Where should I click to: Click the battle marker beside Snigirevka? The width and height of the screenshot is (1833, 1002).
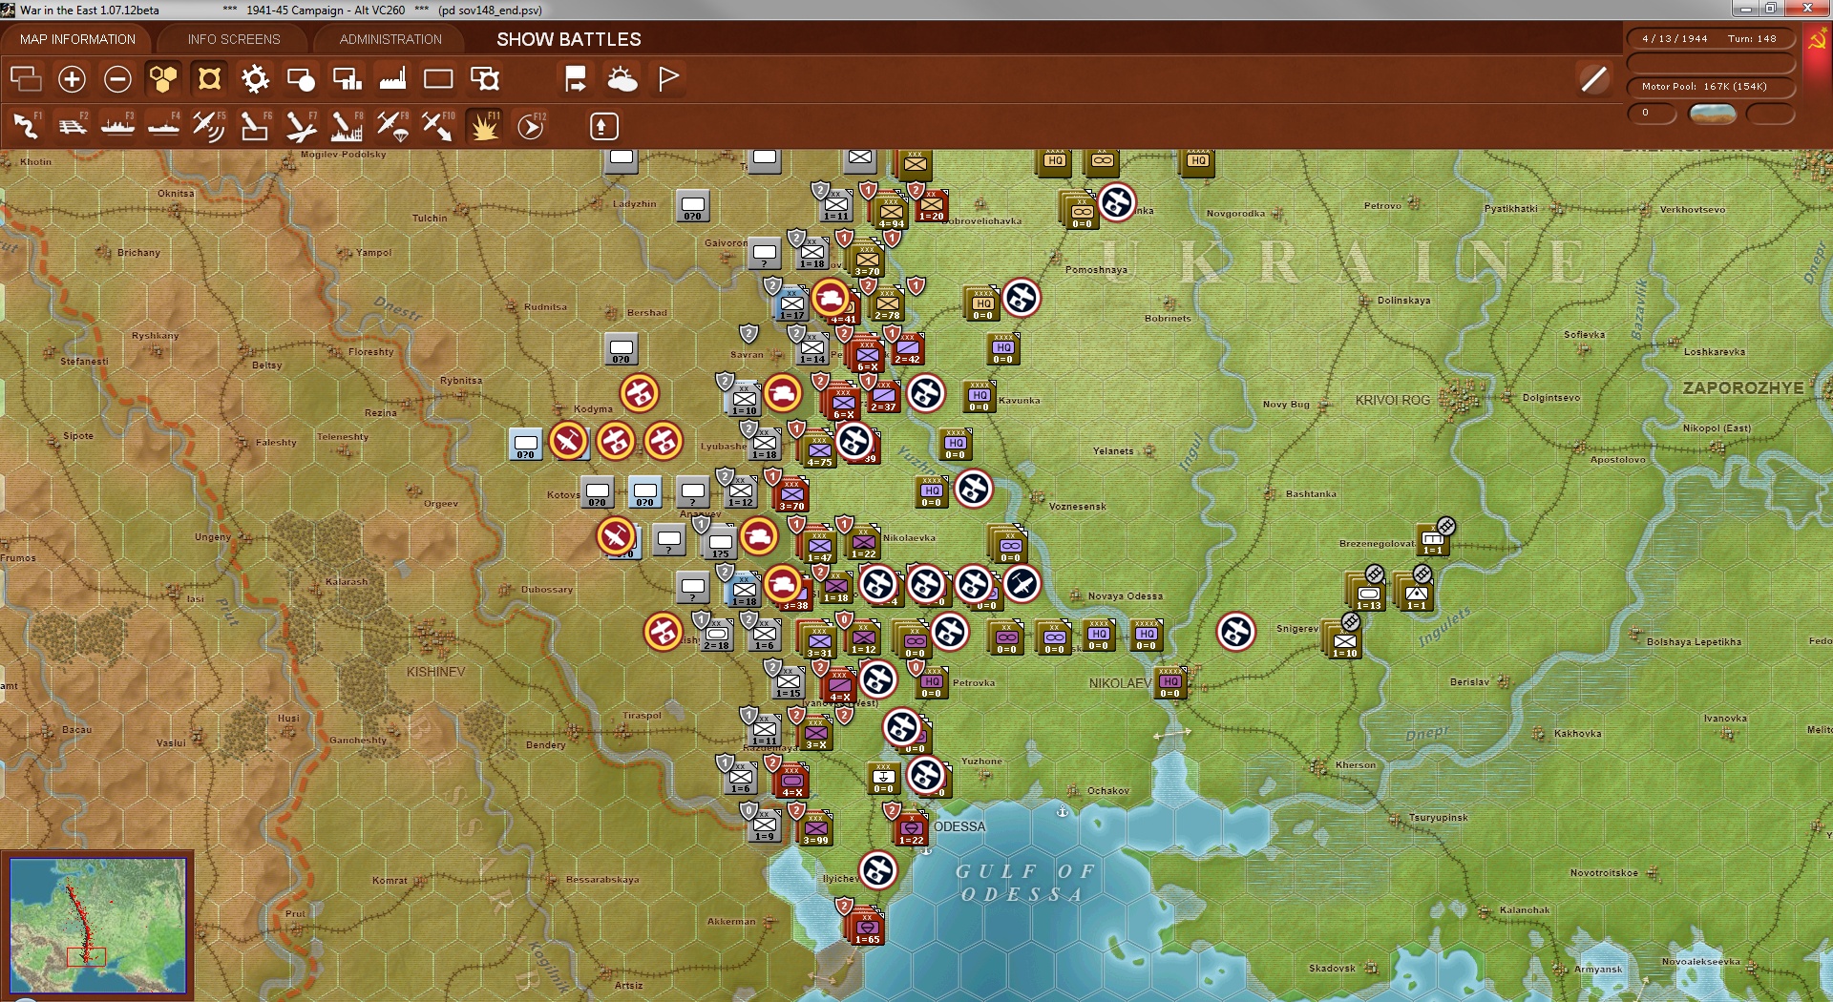tap(1236, 632)
